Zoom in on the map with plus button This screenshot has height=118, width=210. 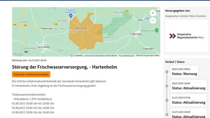pos(153,13)
